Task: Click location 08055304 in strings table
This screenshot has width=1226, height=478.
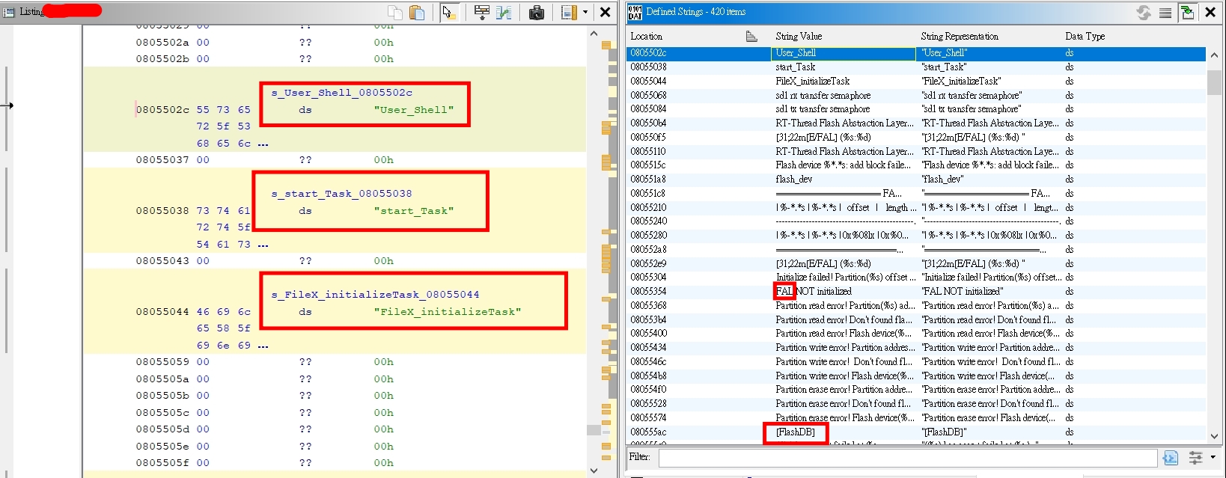Action: coord(648,278)
